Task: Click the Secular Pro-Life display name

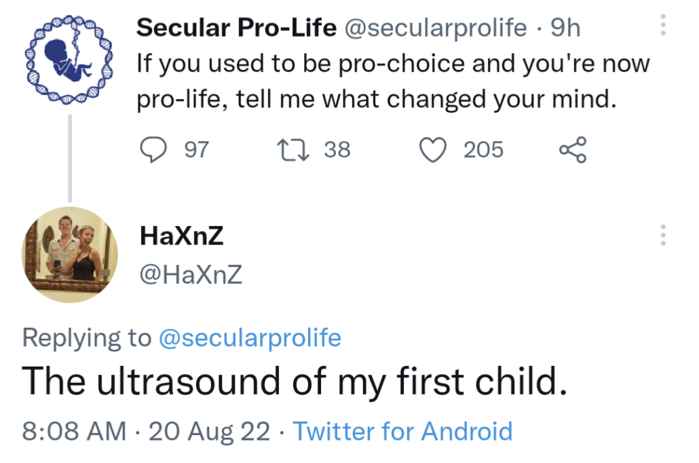Action: 236,28
